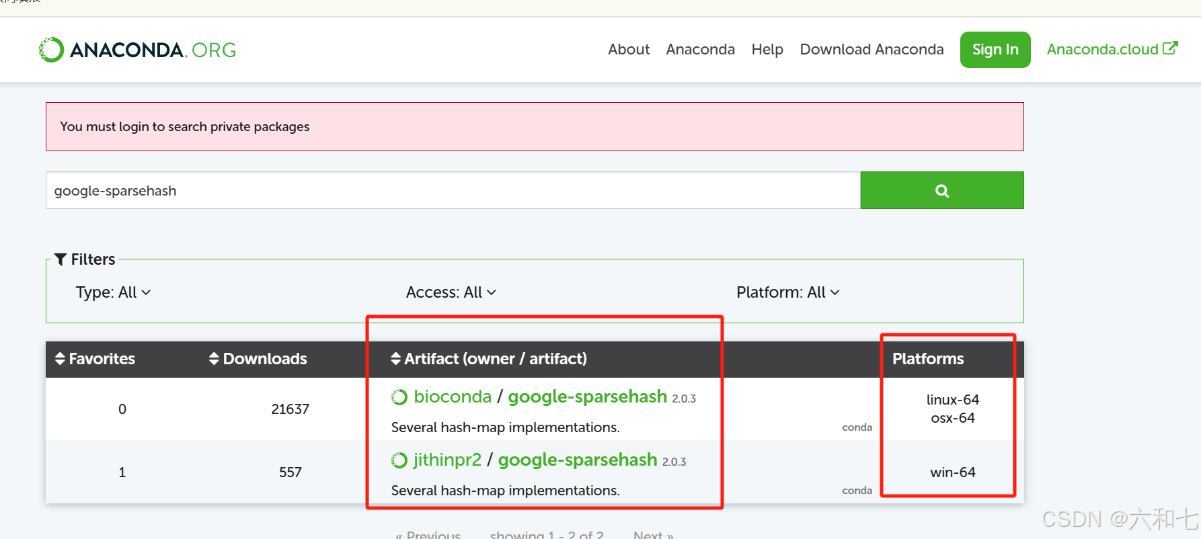Viewport: 1201px width, 539px height.
Task: Click the linux-64 platform text
Action: 952,400
